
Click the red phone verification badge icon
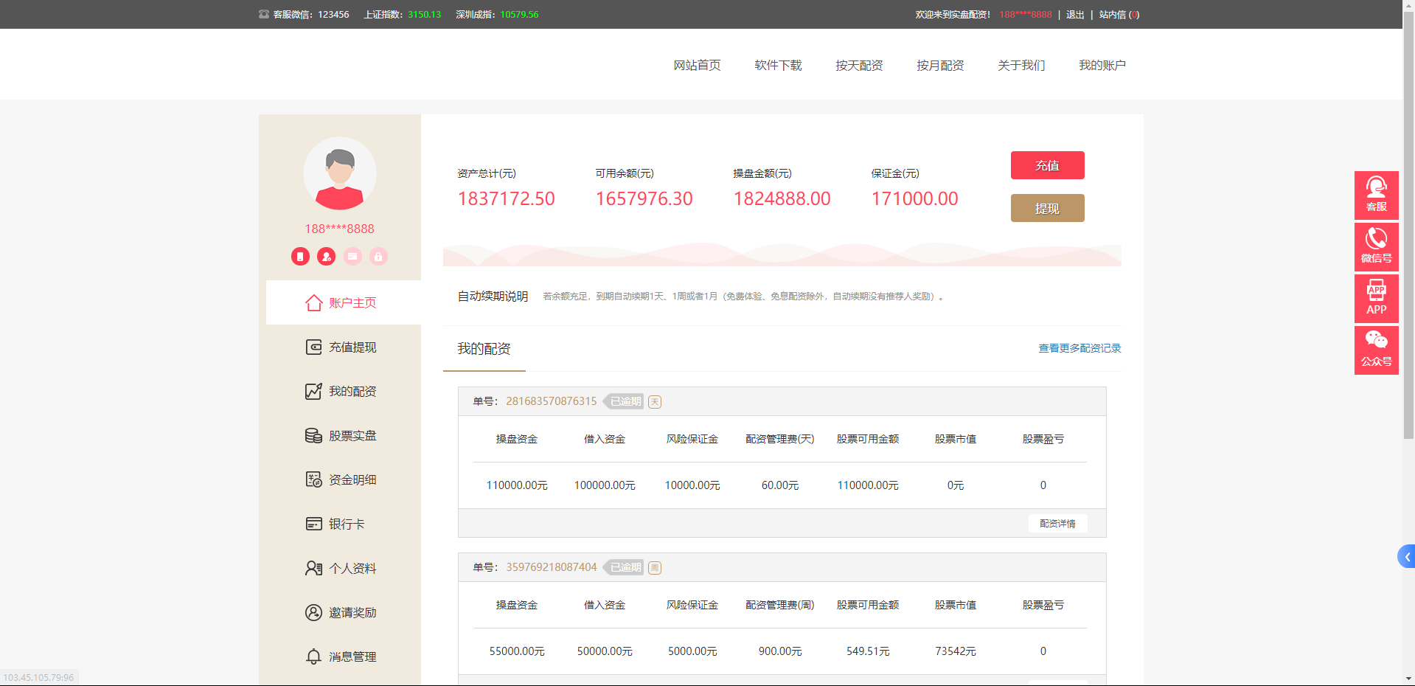(x=300, y=257)
